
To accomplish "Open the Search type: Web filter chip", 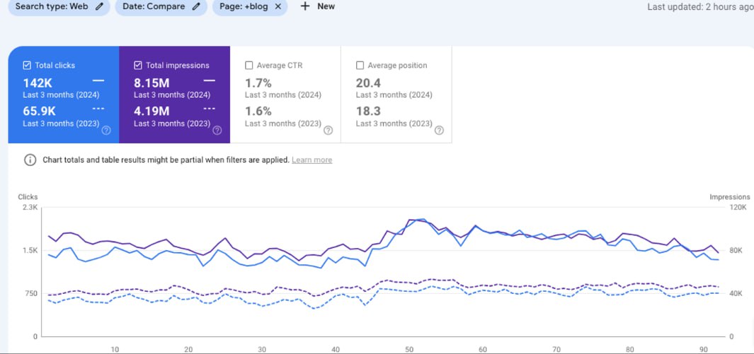I will 59,6.
